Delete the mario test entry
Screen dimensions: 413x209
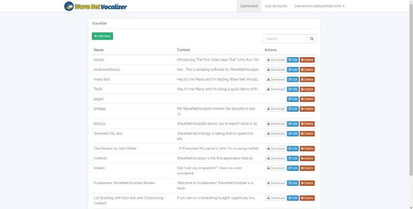[307, 80]
